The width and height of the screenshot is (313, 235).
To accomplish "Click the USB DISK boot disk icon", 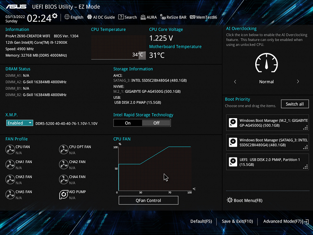I will coord(233,162).
